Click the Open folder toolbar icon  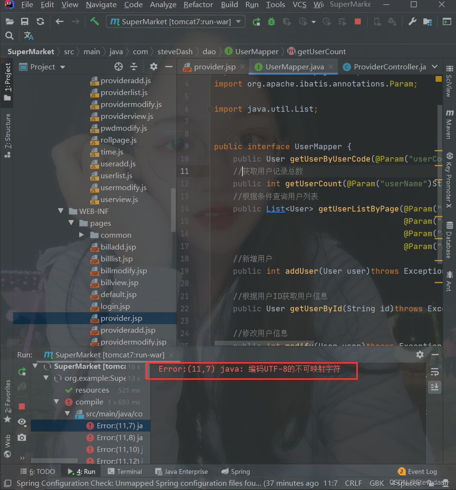coord(9,21)
